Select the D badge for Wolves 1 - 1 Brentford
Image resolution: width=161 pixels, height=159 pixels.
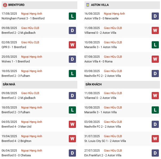(72, 59)
